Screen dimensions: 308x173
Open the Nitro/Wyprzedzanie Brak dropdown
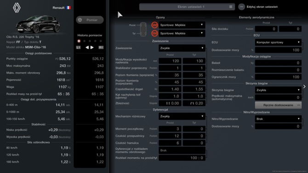[x=278, y=119]
